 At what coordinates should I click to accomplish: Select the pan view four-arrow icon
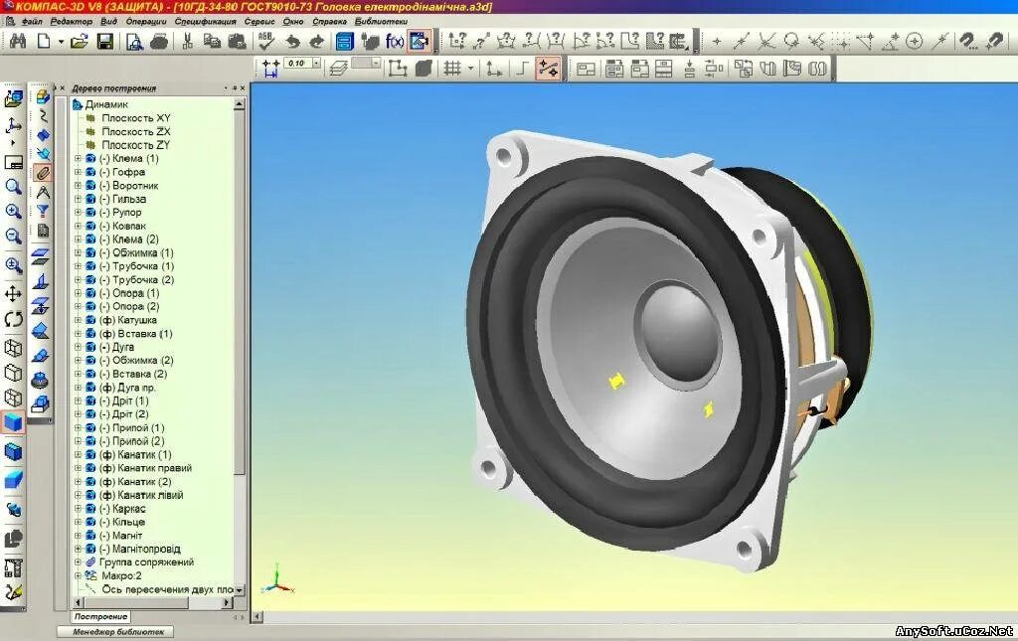[x=13, y=294]
